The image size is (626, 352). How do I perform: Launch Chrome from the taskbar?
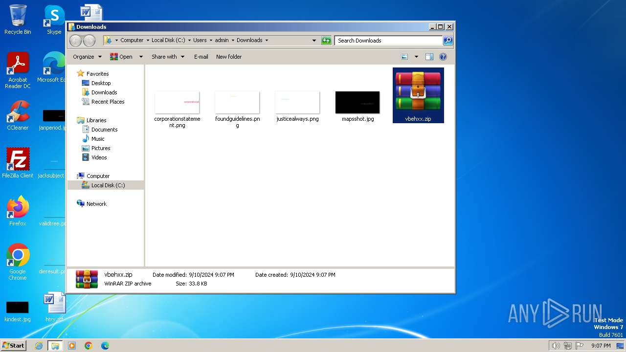89,346
